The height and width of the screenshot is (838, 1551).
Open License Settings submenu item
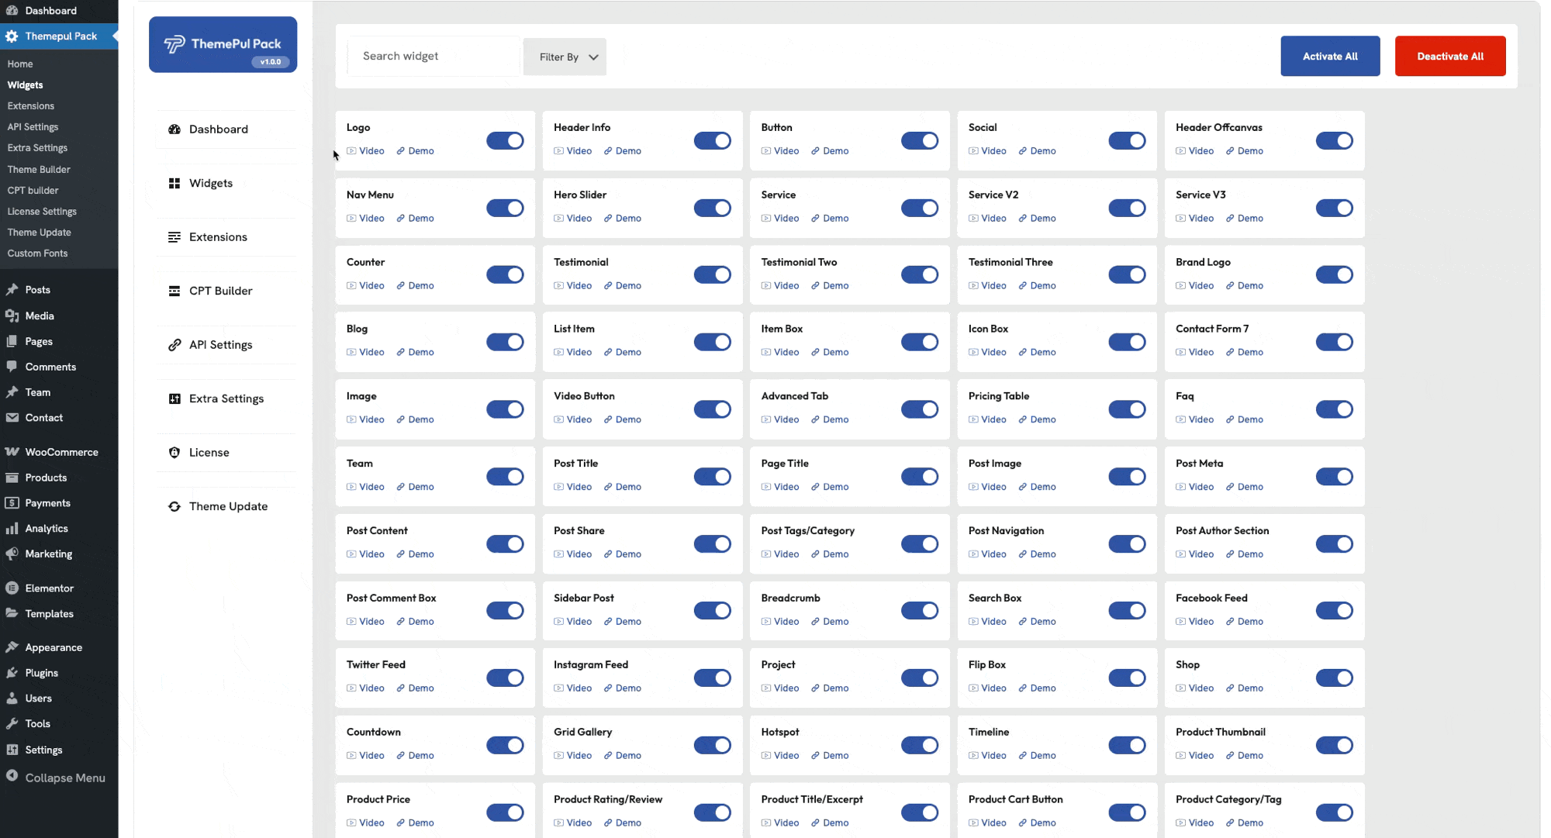42,212
